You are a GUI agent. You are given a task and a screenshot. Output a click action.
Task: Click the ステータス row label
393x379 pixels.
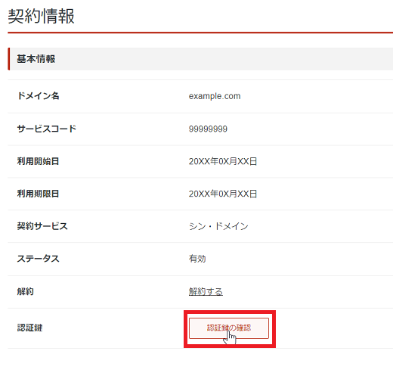pyautogui.click(x=38, y=259)
